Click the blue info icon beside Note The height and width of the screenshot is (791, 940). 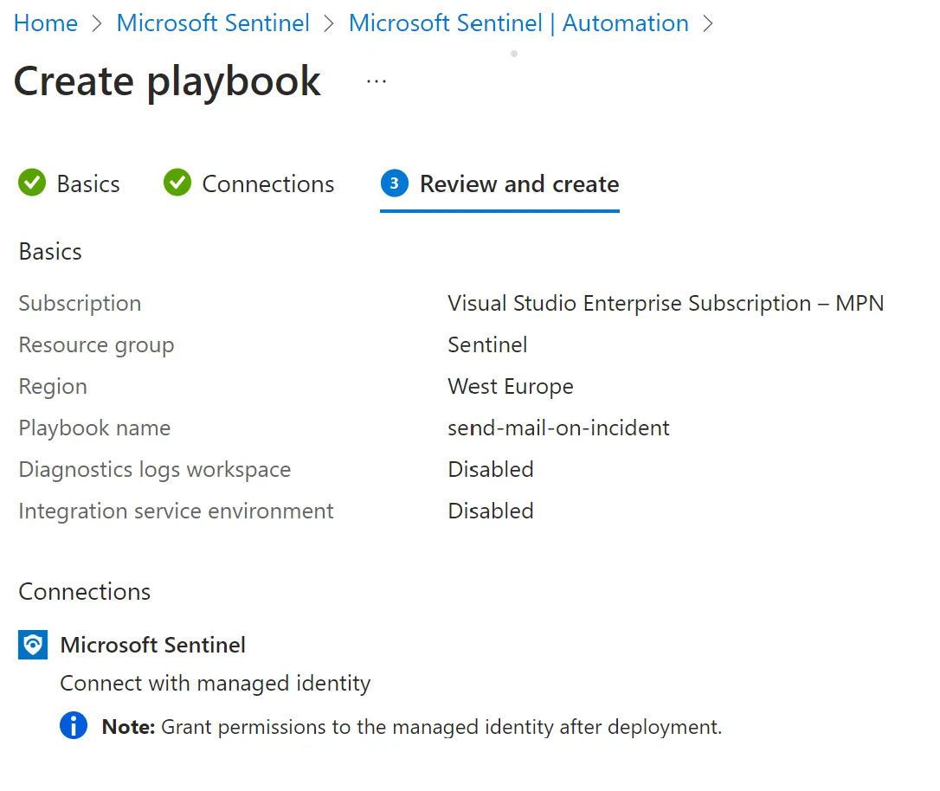[x=74, y=726]
